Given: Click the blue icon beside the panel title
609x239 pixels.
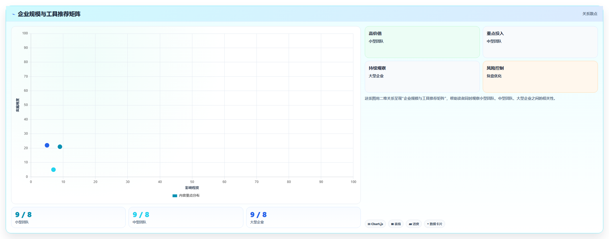Looking at the screenshot, I should tap(13, 14).
